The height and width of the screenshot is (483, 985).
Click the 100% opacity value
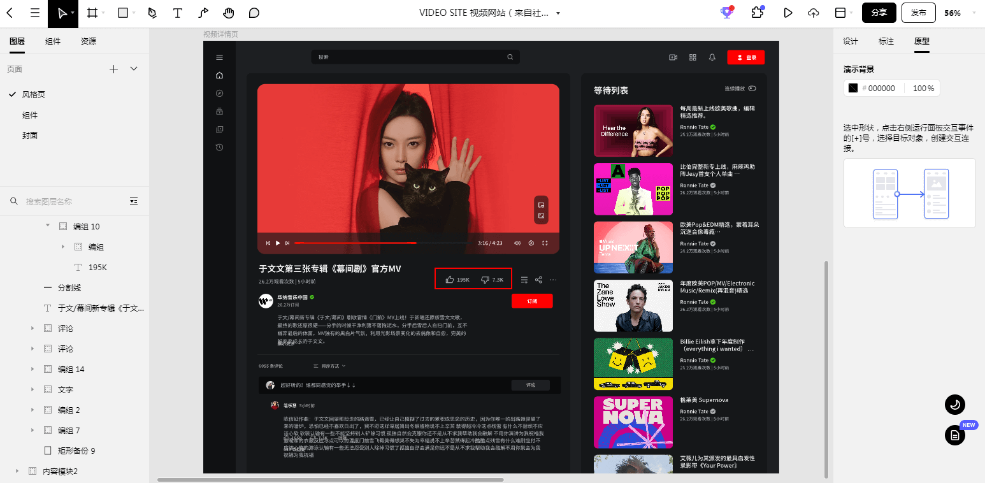coord(923,88)
